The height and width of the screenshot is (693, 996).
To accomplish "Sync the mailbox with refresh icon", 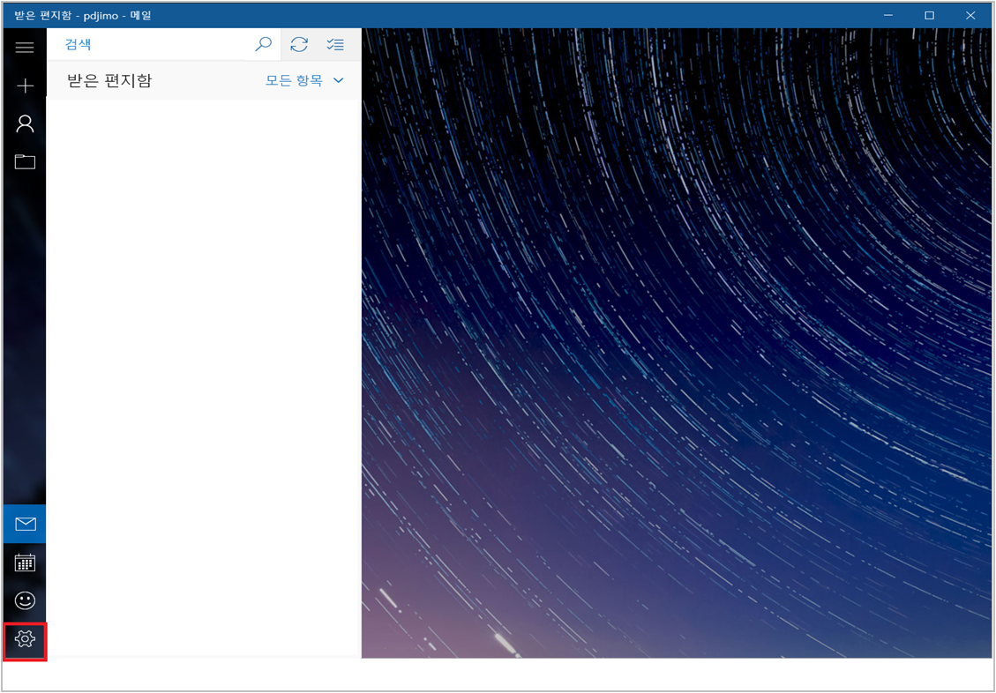I will pos(299,44).
